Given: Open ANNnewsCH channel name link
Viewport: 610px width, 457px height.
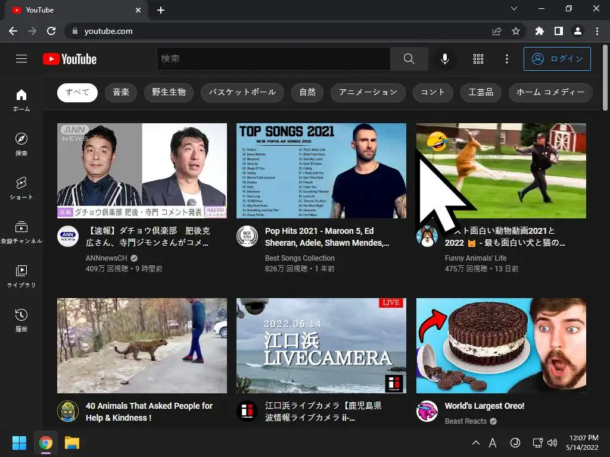Looking at the screenshot, I should (107, 258).
